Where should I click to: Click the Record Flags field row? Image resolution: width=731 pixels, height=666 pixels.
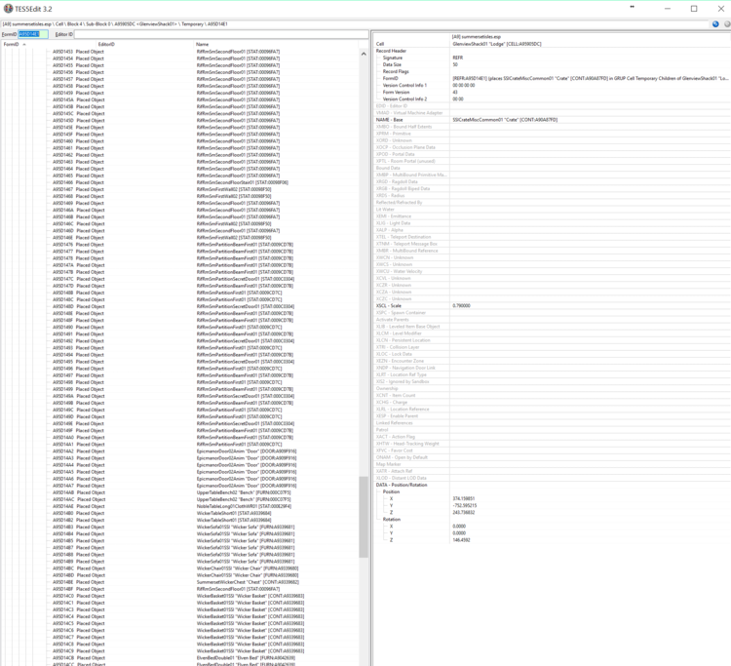[552, 71]
